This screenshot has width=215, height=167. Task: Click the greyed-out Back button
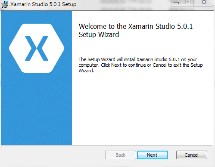click(x=121, y=155)
